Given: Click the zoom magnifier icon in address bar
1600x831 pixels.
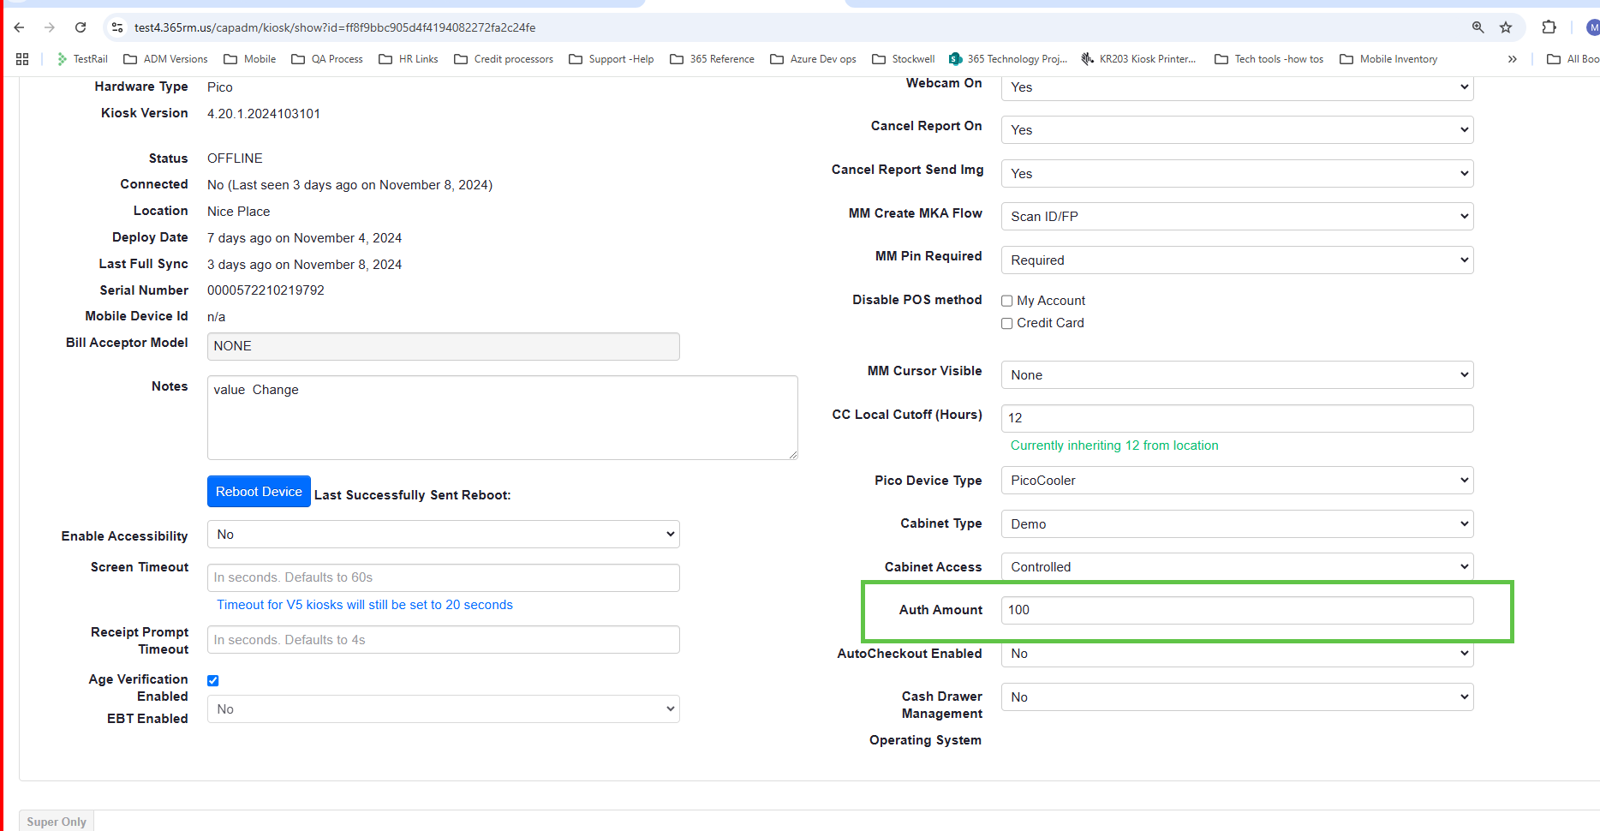Looking at the screenshot, I should point(1478,27).
